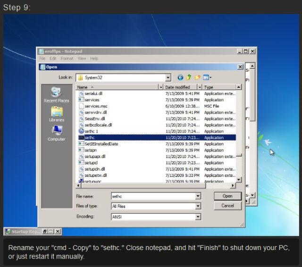Image resolution: width=302 pixels, height=267 pixels.
Task: Click the File name text field
Action: 152,196
